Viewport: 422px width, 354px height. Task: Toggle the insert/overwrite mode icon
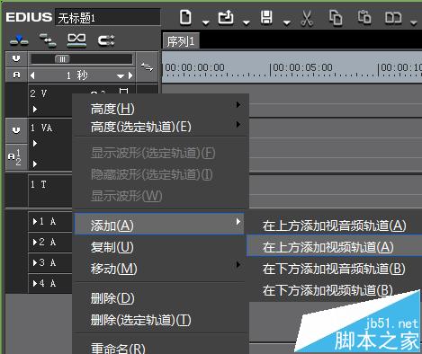19,40
